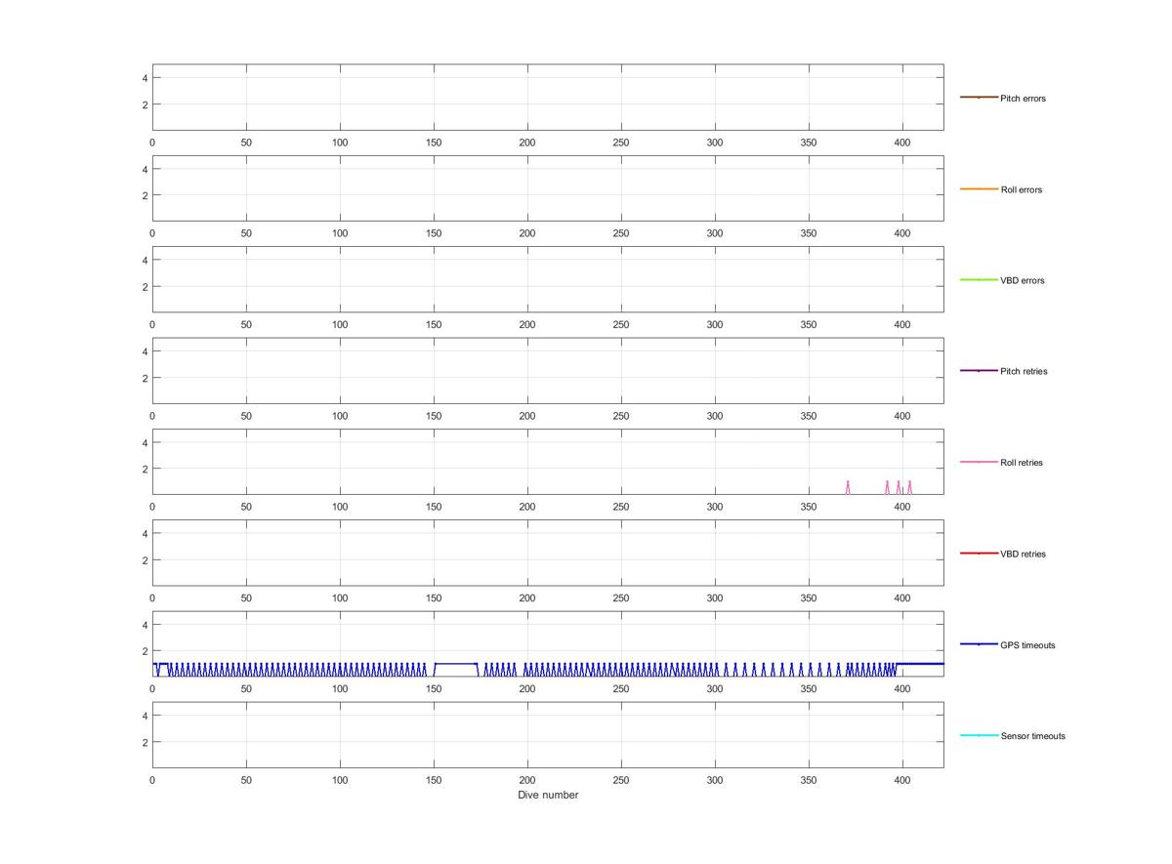
Task: Click the flat GPS timeouts segment between dives 150 and 175
Action: [456, 664]
